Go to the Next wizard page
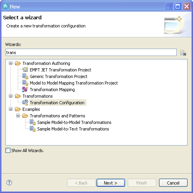 click(111, 183)
